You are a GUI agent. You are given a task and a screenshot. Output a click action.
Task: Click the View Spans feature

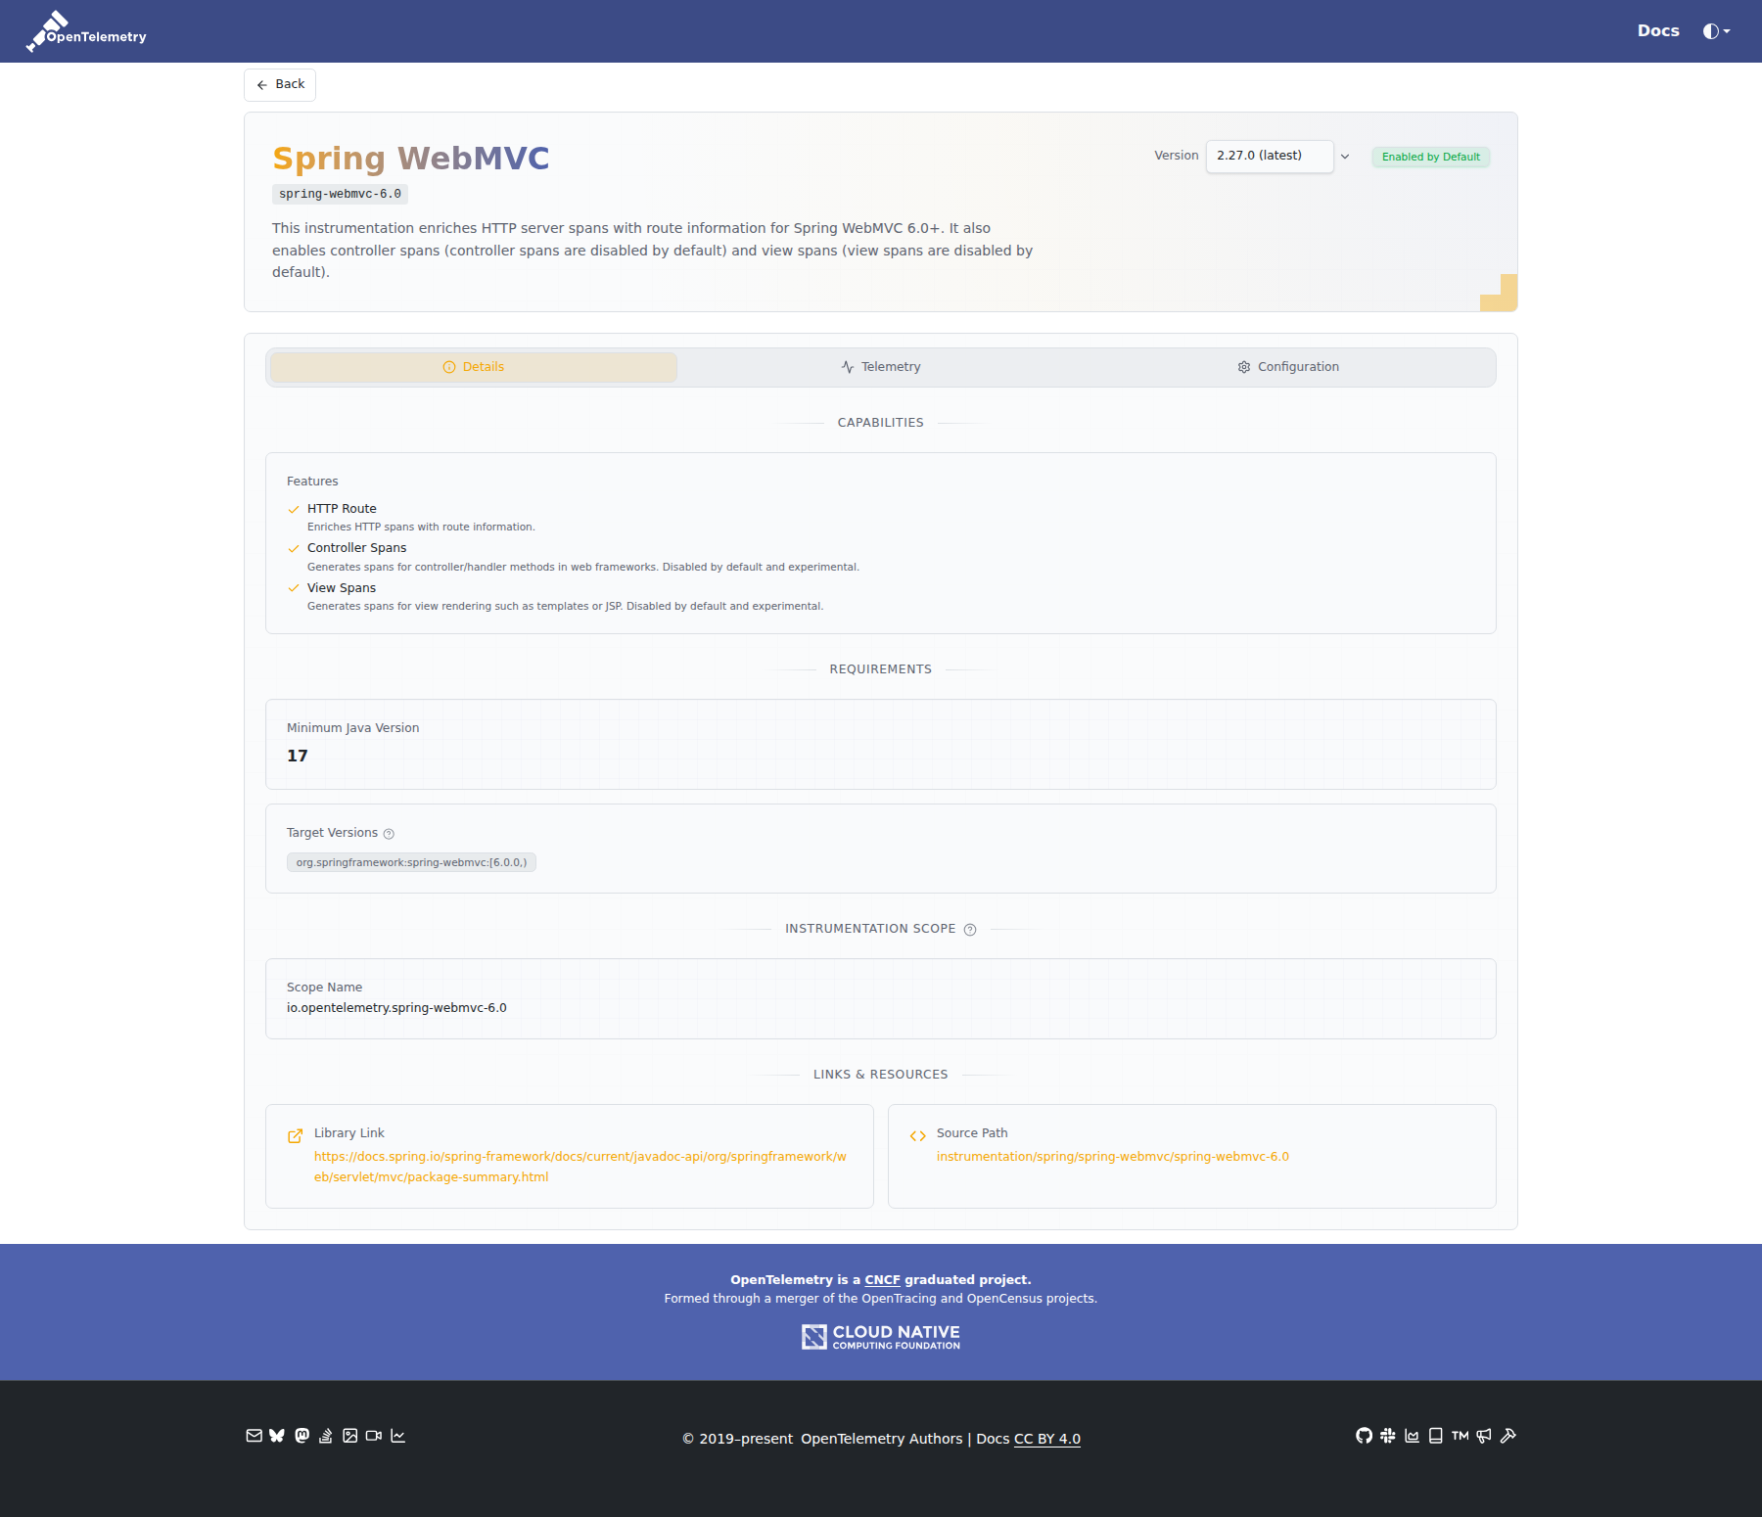342,588
